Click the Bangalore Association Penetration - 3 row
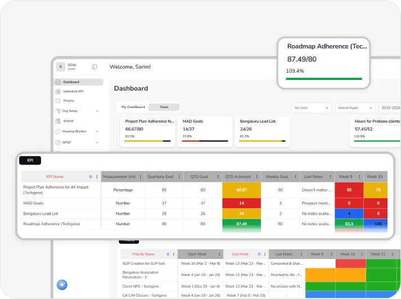 click(x=261, y=275)
